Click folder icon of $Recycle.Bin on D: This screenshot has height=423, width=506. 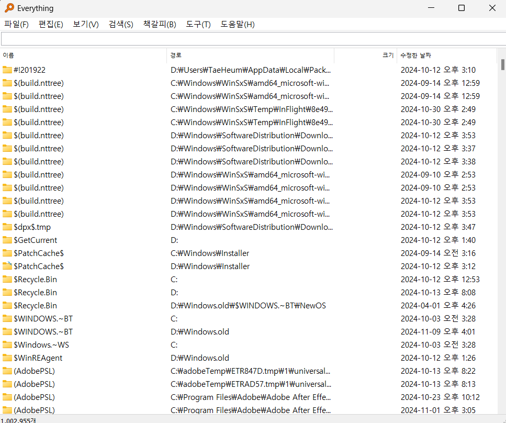click(x=7, y=292)
